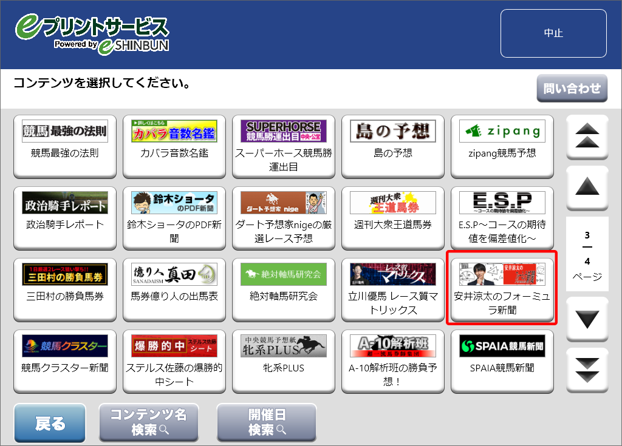Viewport: 622px width, 446px height.
Task: Choose A-10解析班の勝負予想！ tile
Action: tap(393, 362)
